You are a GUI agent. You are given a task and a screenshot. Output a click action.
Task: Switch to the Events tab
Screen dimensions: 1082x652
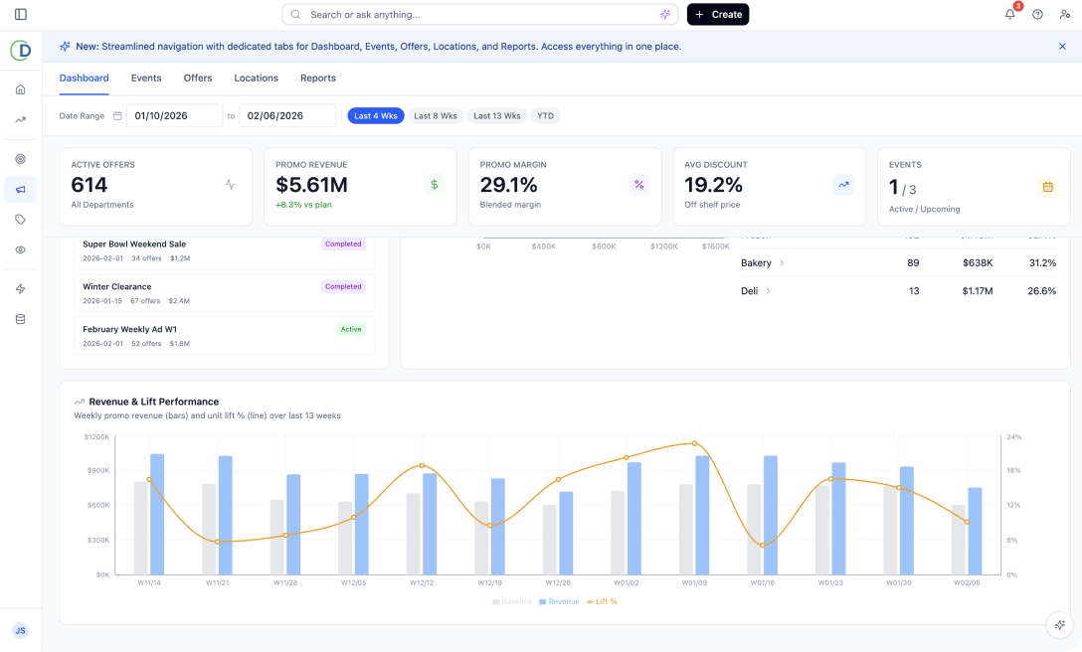146,79
